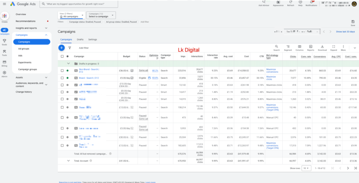Open the Select a campaign dropdown
This screenshot has height=183, width=359.
pyautogui.click(x=101, y=15)
